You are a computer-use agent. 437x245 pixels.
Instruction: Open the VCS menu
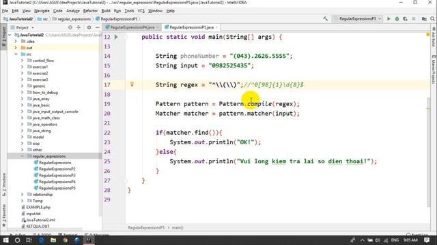pos(141,11)
